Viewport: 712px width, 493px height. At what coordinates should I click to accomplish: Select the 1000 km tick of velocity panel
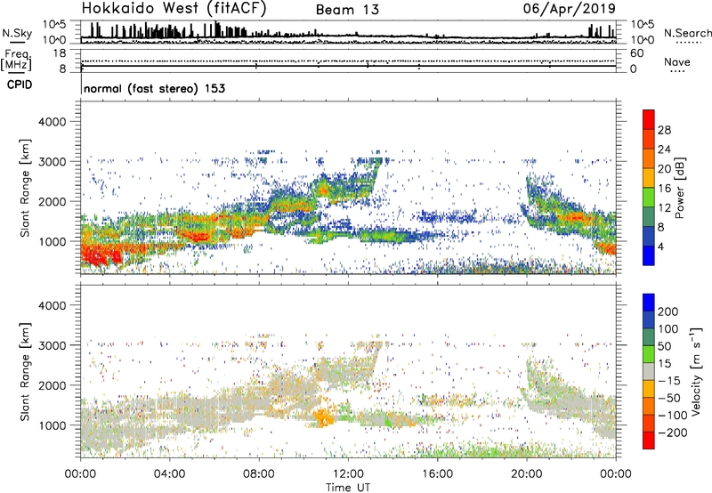pyautogui.click(x=53, y=425)
